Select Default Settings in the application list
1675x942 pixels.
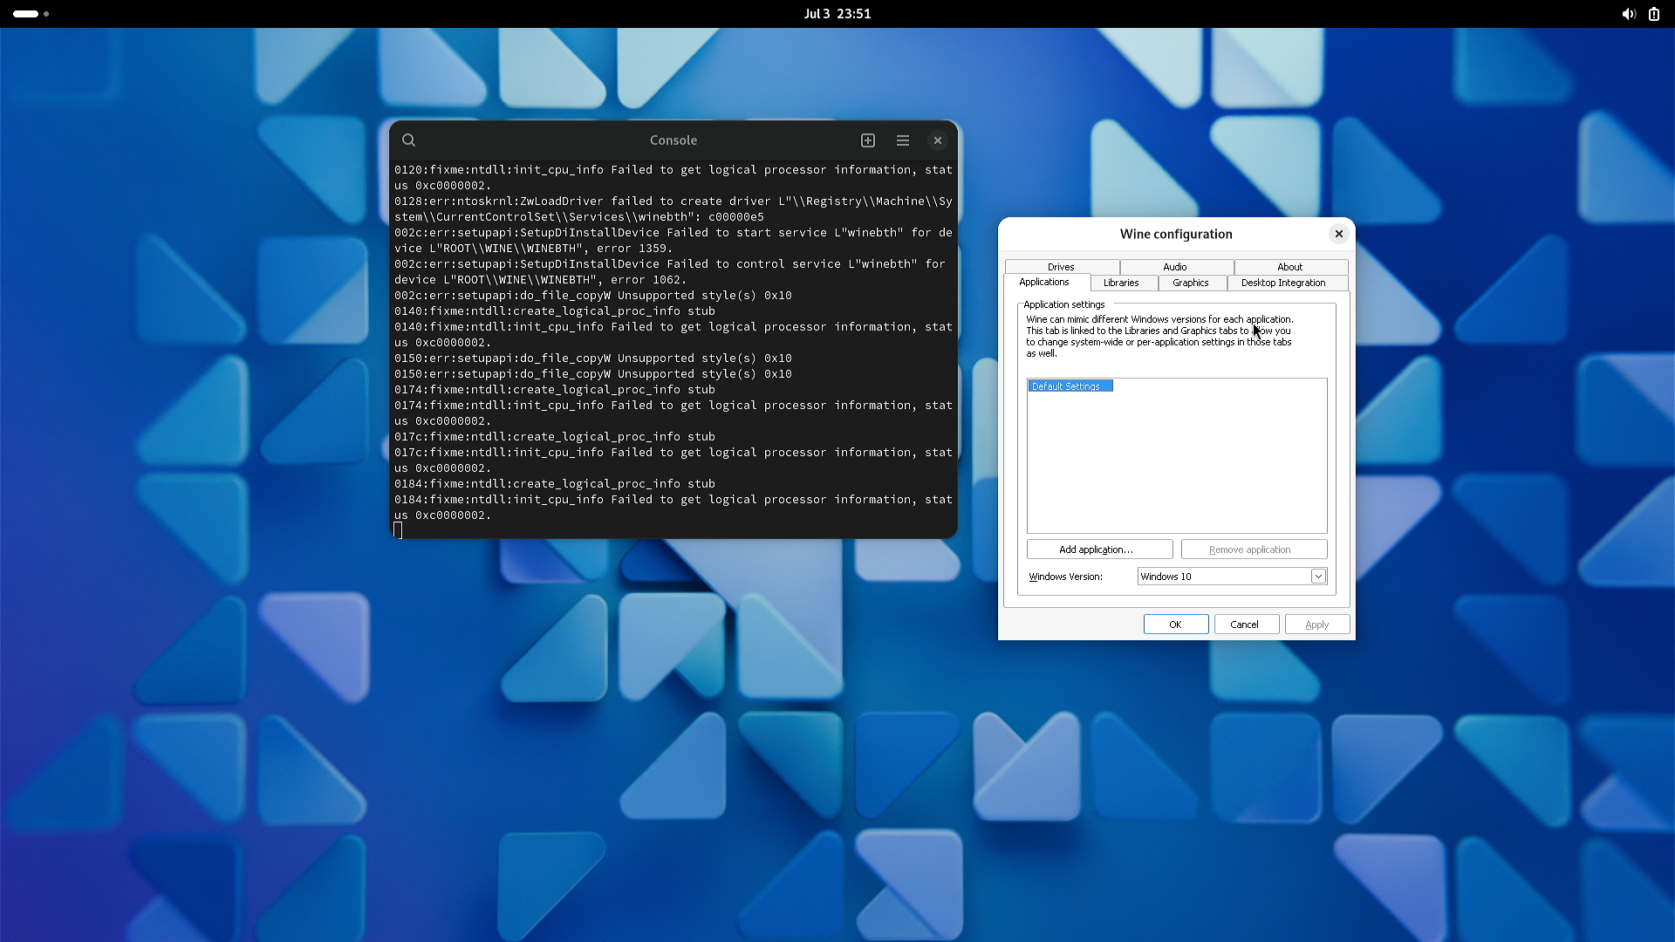[1070, 386]
